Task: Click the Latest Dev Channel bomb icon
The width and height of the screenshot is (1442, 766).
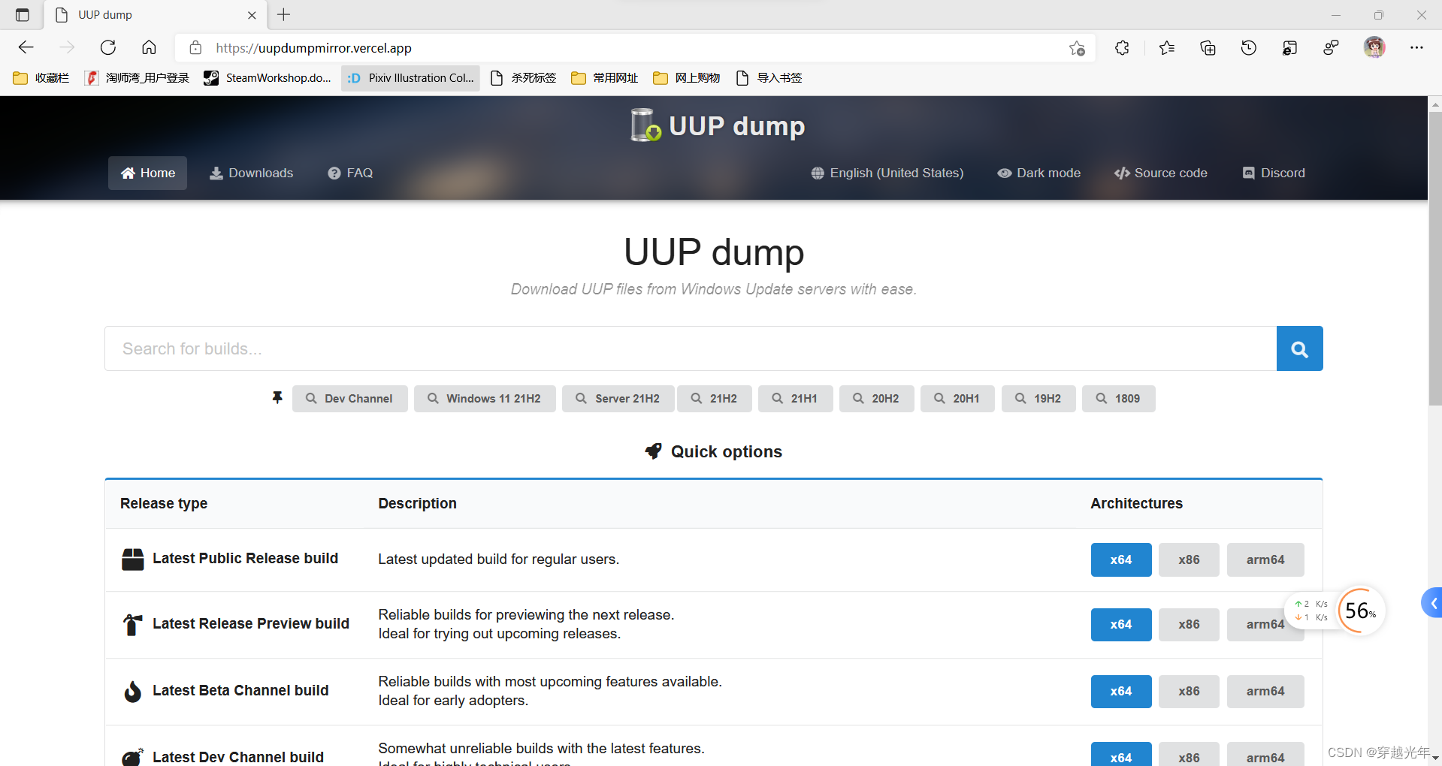Action: tap(133, 757)
